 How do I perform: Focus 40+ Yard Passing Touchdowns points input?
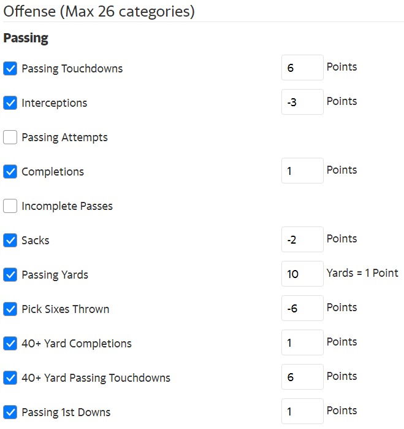click(x=302, y=377)
